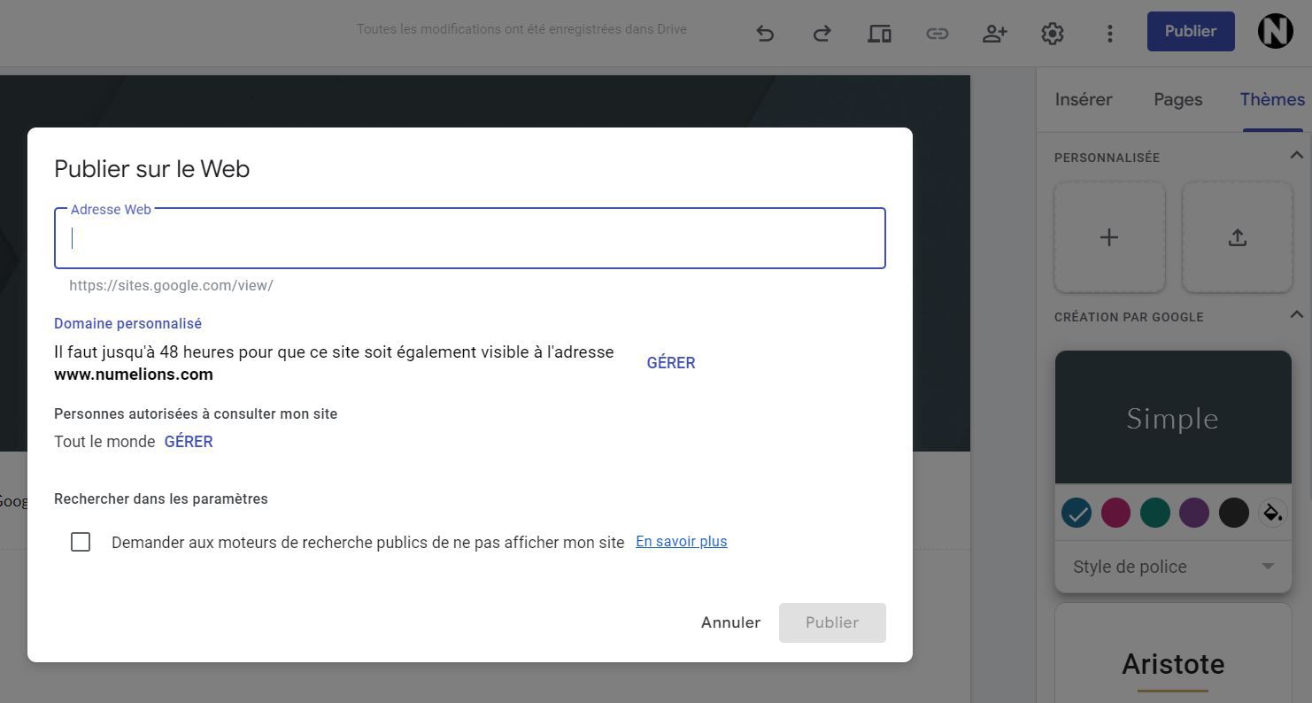Viewport: 1312px width, 703px height.
Task: Open the Style de police dropdown
Action: [1173, 567]
